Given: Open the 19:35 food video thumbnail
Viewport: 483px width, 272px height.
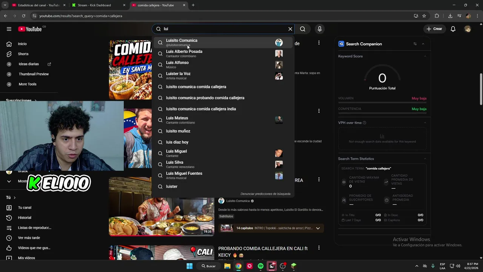Looking at the screenshot, I should [x=162, y=206].
